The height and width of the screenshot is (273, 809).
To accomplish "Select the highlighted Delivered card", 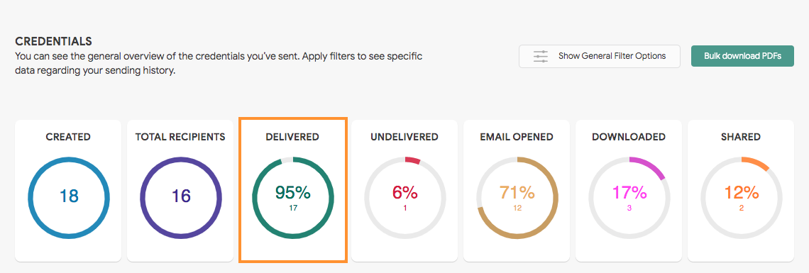I will tap(292, 190).
